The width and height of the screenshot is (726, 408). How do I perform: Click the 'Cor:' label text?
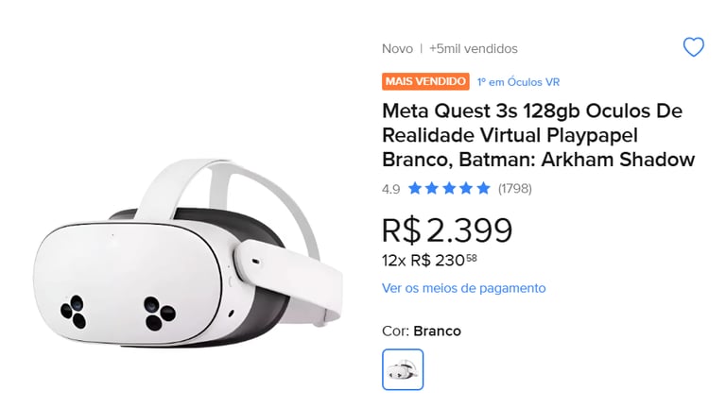395,331
